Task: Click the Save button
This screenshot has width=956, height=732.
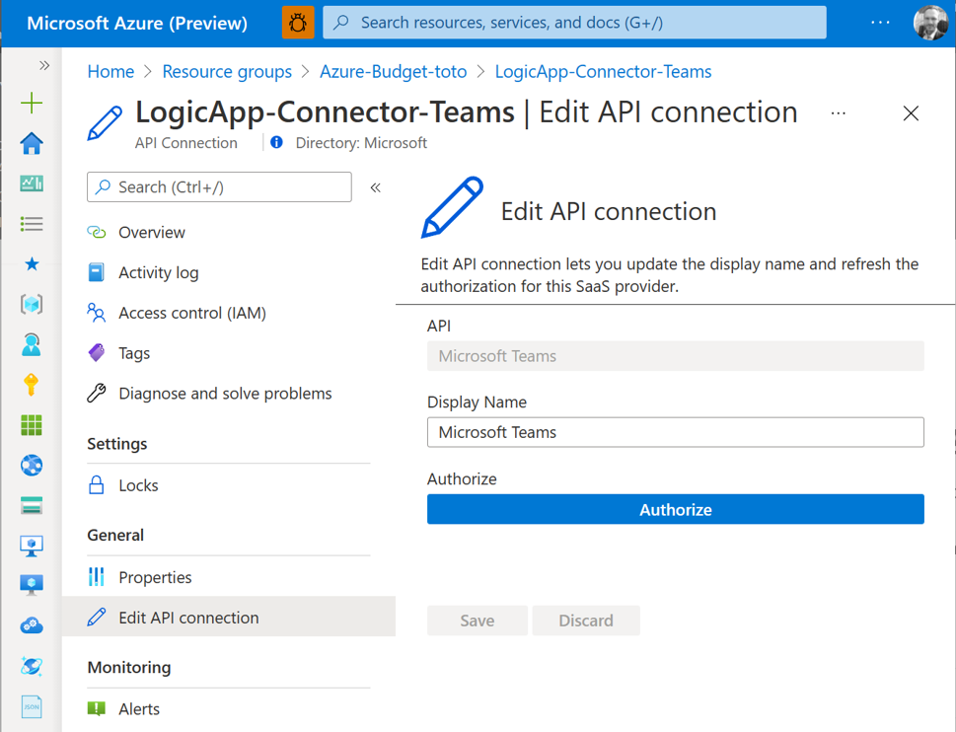Action: tap(478, 621)
